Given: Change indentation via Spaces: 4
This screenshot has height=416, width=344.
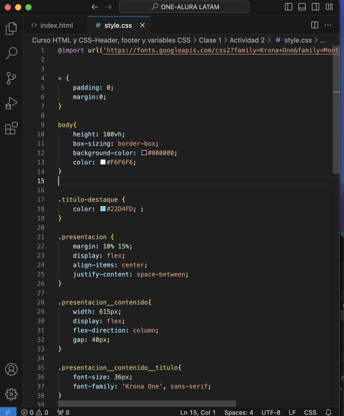Looking at the screenshot, I should pos(239,412).
